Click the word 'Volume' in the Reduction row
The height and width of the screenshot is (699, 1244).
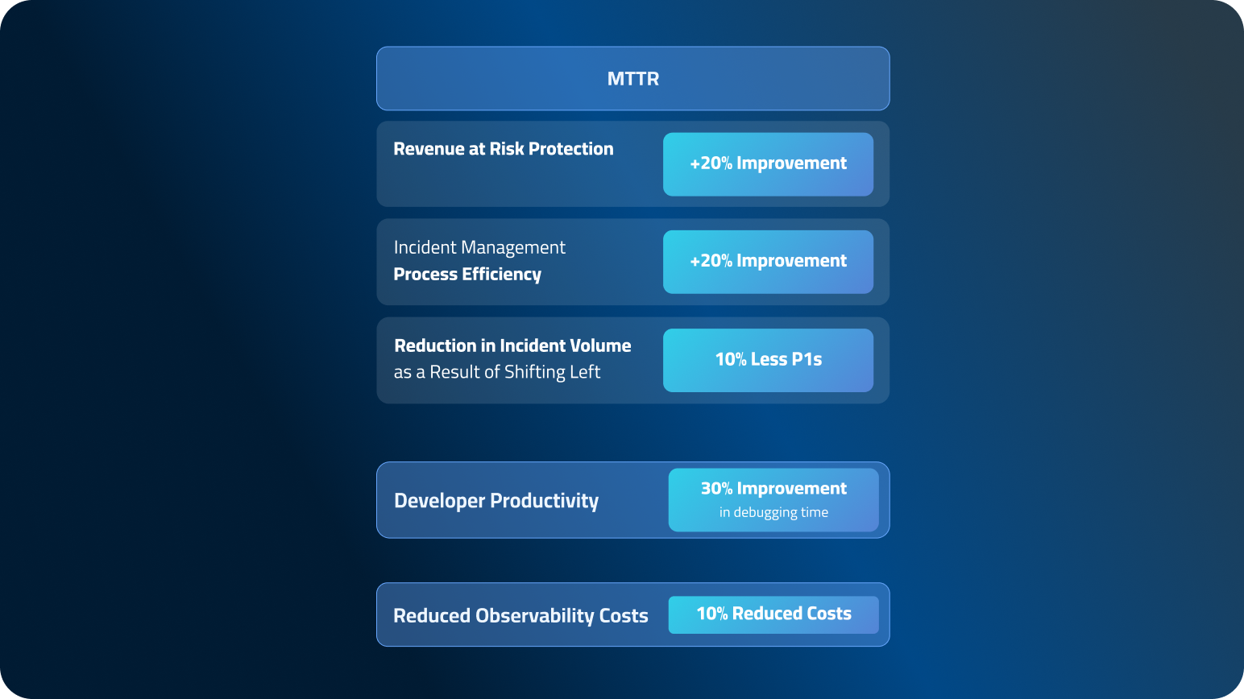[600, 345]
